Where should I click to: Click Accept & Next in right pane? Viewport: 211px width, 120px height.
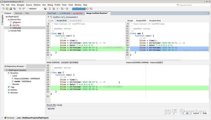tap(155, 20)
